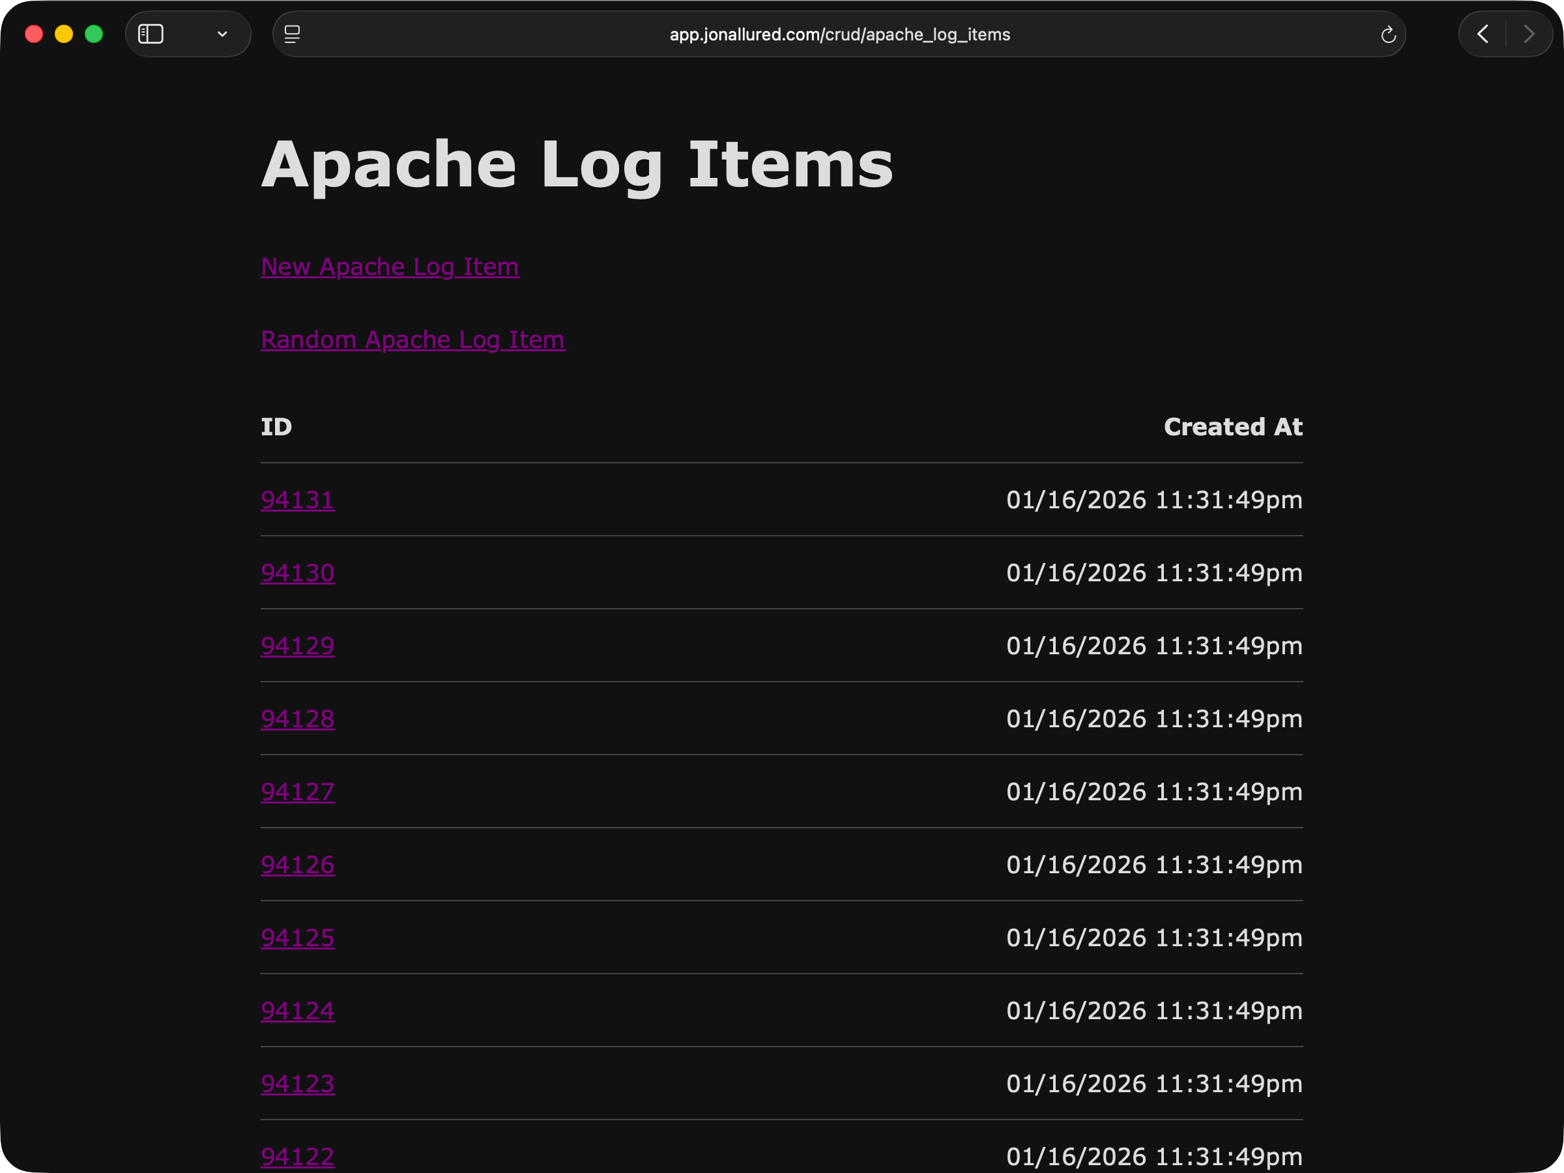Viewport: 1564px width, 1173px height.
Task: Click the address bar URL field
Action: click(839, 35)
